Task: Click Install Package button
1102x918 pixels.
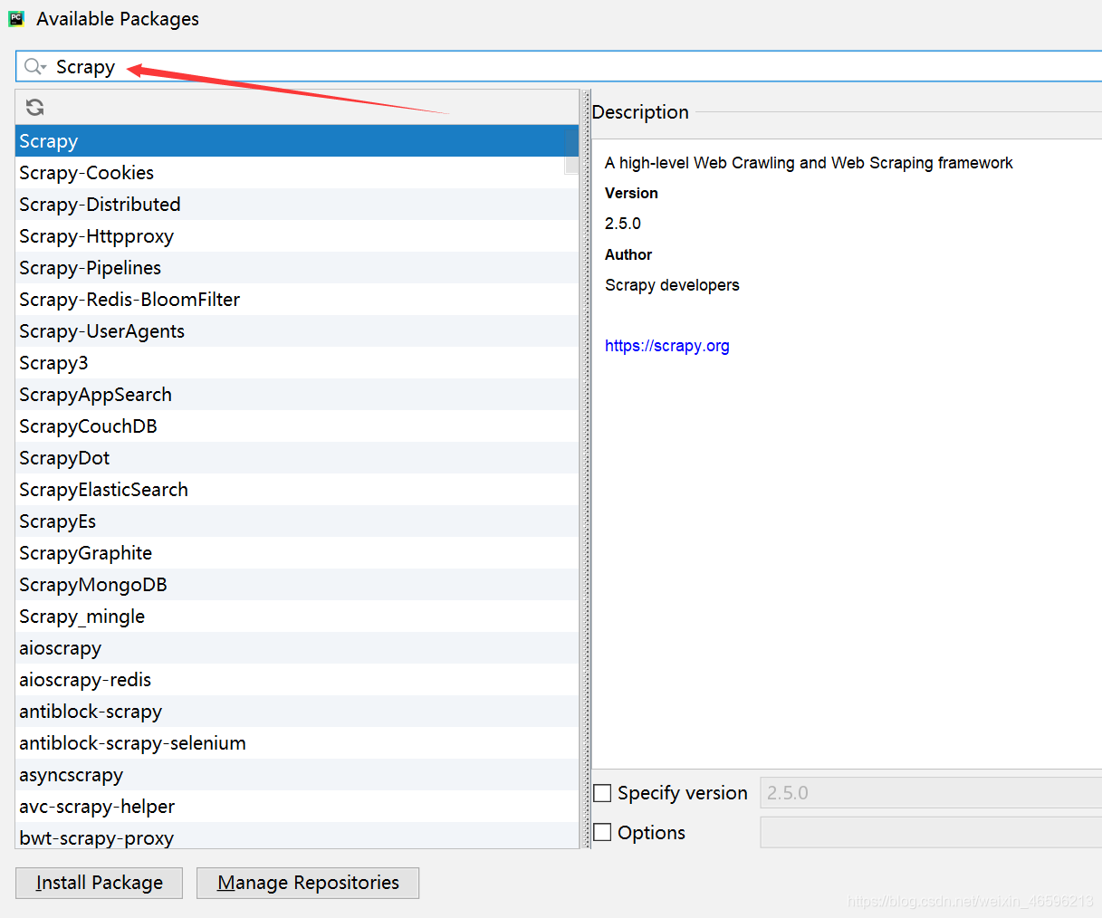Action: (x=100, y=883)
